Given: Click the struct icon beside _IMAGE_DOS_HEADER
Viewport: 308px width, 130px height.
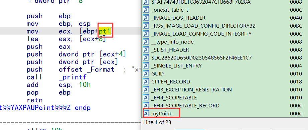Looking at the screenshot, I should 146,18.
